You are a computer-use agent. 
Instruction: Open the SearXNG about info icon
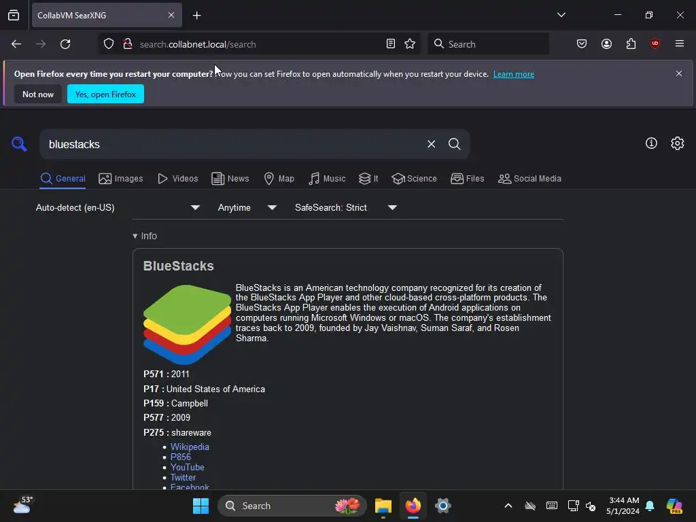pos(651,143)
